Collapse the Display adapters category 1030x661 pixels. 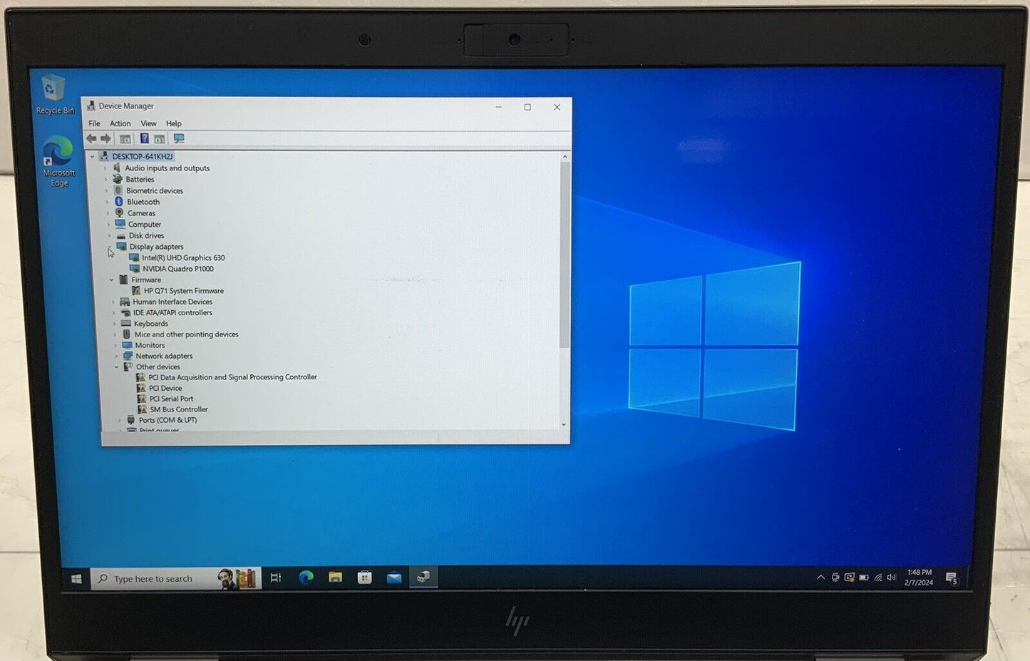pyautogui.click(x=109, y=247)
